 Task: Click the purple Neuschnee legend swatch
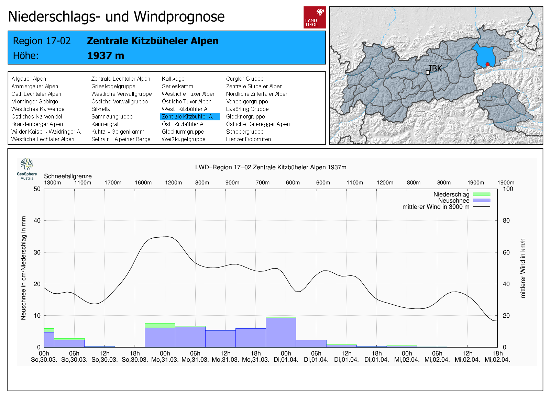481,201
